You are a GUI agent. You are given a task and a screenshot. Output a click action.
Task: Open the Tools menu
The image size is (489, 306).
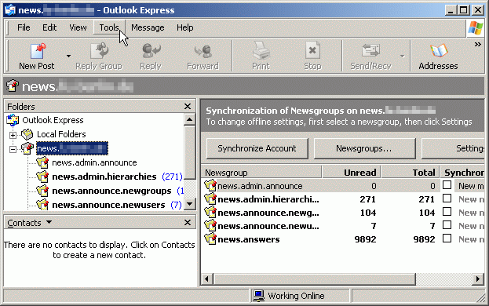point(109,27)
